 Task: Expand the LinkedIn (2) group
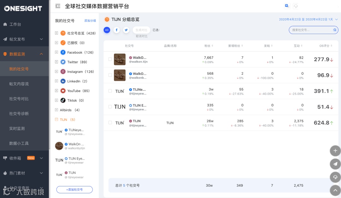[x=57, y=81]
